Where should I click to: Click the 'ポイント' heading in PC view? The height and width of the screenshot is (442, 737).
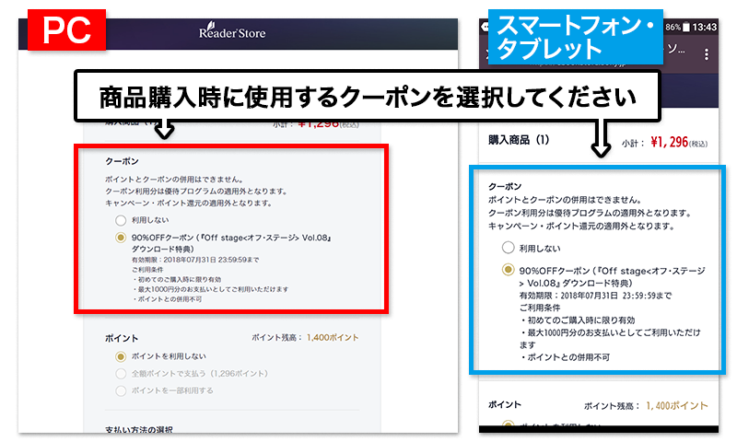(x=122, y=338)
